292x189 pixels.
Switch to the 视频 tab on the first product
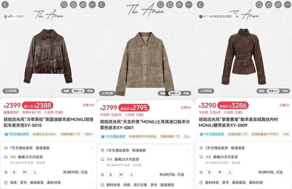(66, 91)
